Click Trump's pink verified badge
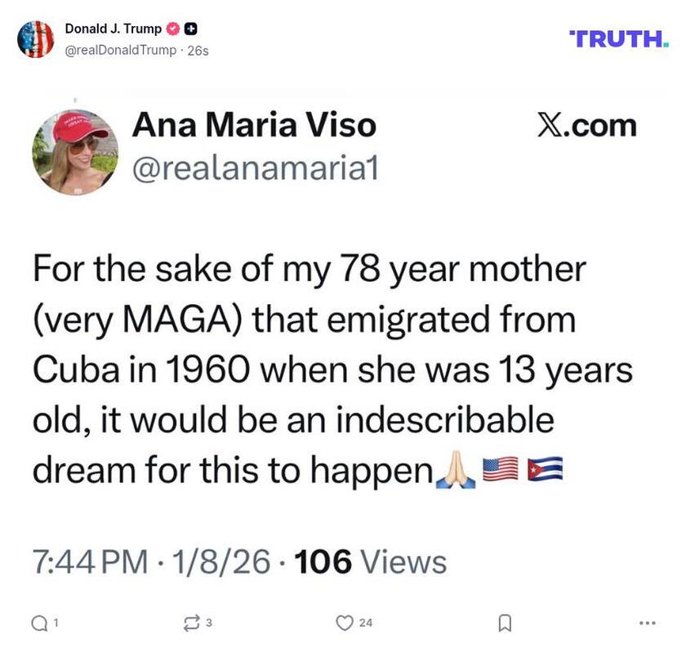The width and height of the screenshot is (686, 658). click(171, 26)
